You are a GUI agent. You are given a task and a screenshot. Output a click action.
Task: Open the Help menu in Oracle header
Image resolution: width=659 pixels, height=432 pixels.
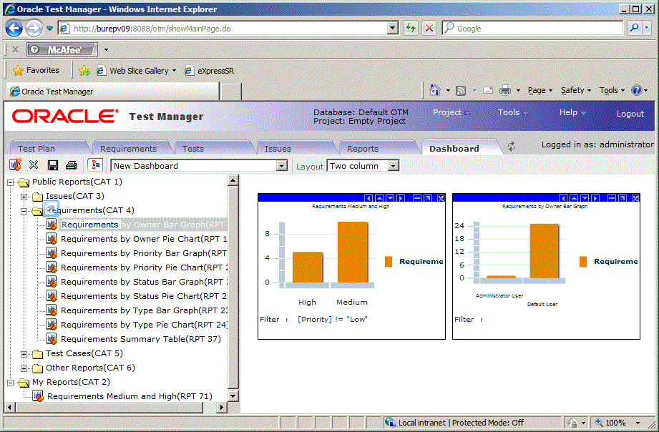572,112
